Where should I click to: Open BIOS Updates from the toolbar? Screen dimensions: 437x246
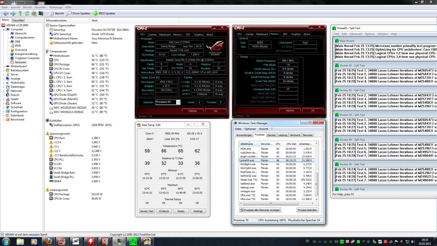[x=104, y=13]
